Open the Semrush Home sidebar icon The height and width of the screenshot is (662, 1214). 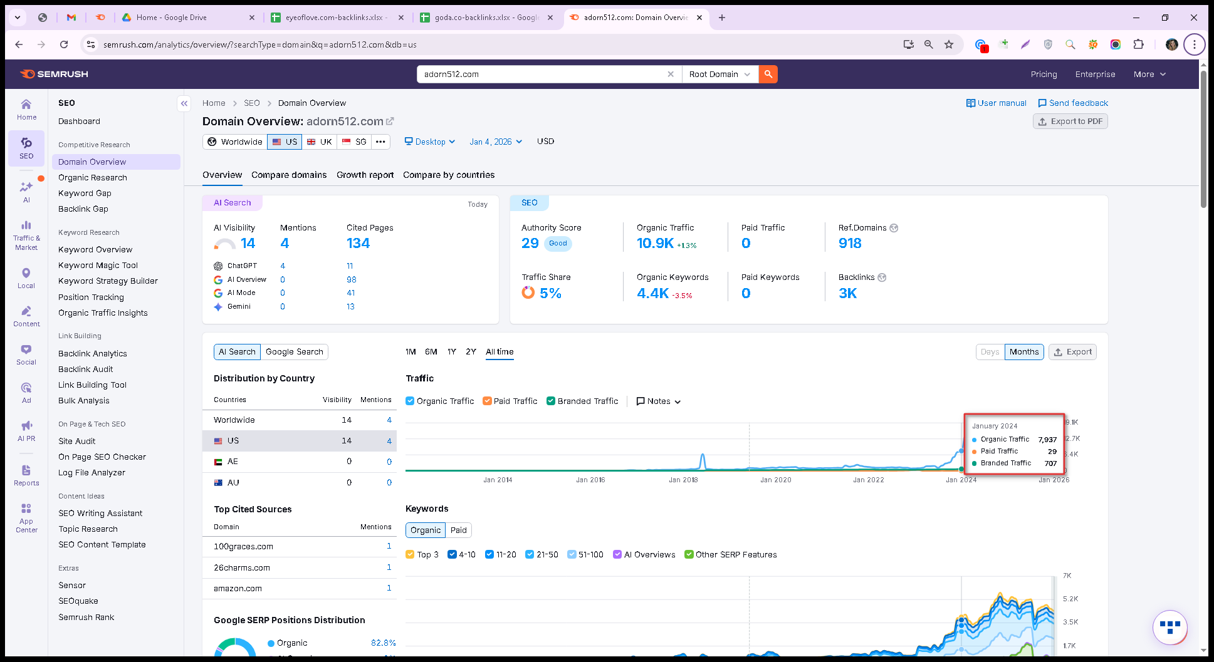click(x=26, y=109)
